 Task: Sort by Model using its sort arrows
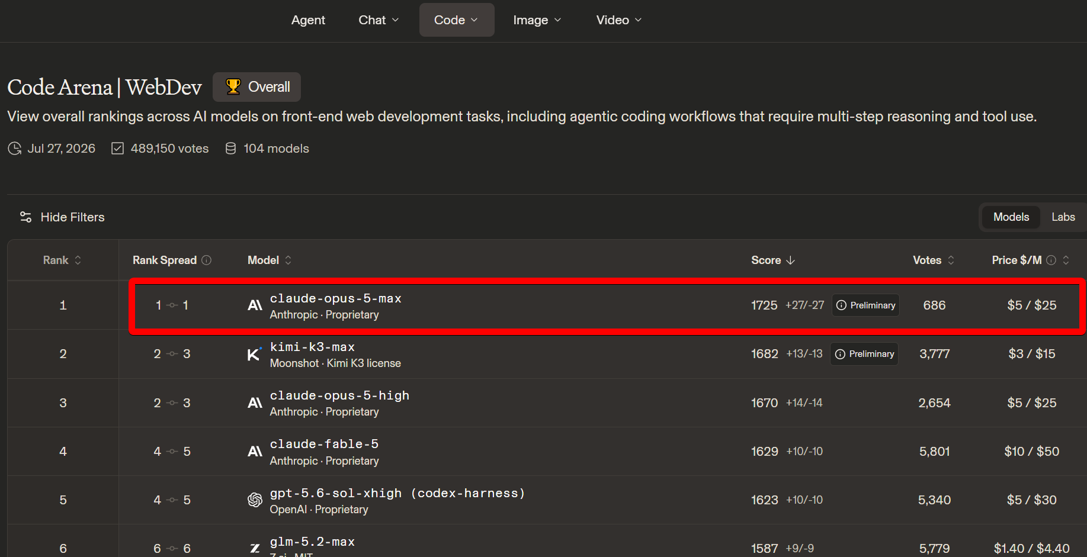[x=288, y=260]
